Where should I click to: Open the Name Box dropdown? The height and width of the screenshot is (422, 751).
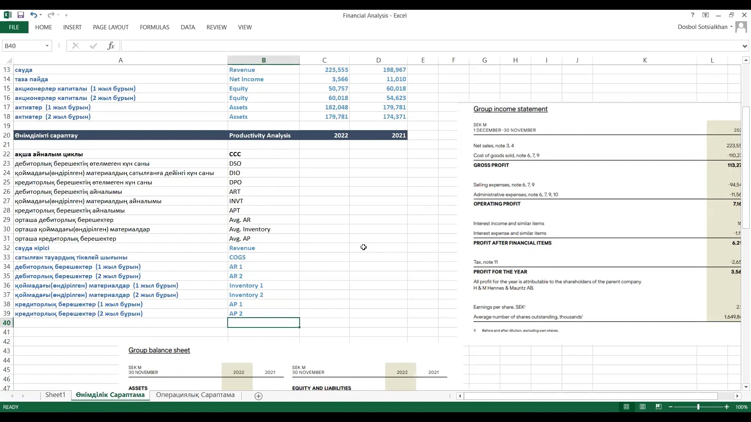(47, 46)
